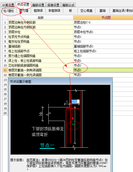Viewport: 133px width, 172px height.
Task: Click the 名称 column header
Action: click(x=41, y=18)
